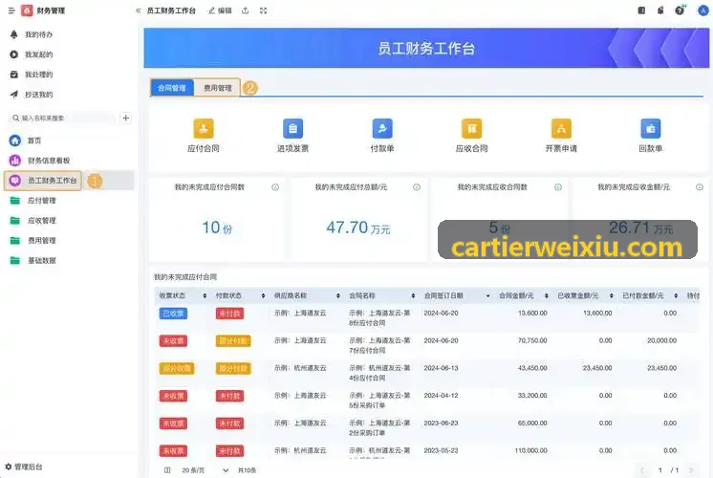This screenshot has height=478, width=713.
Task: Click the plus button beside sidebar search
Action: coord(126,119)
